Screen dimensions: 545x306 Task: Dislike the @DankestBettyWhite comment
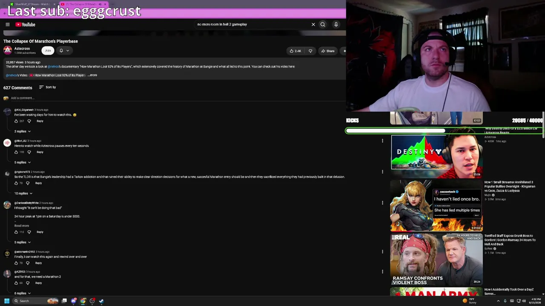pos(29,232)
